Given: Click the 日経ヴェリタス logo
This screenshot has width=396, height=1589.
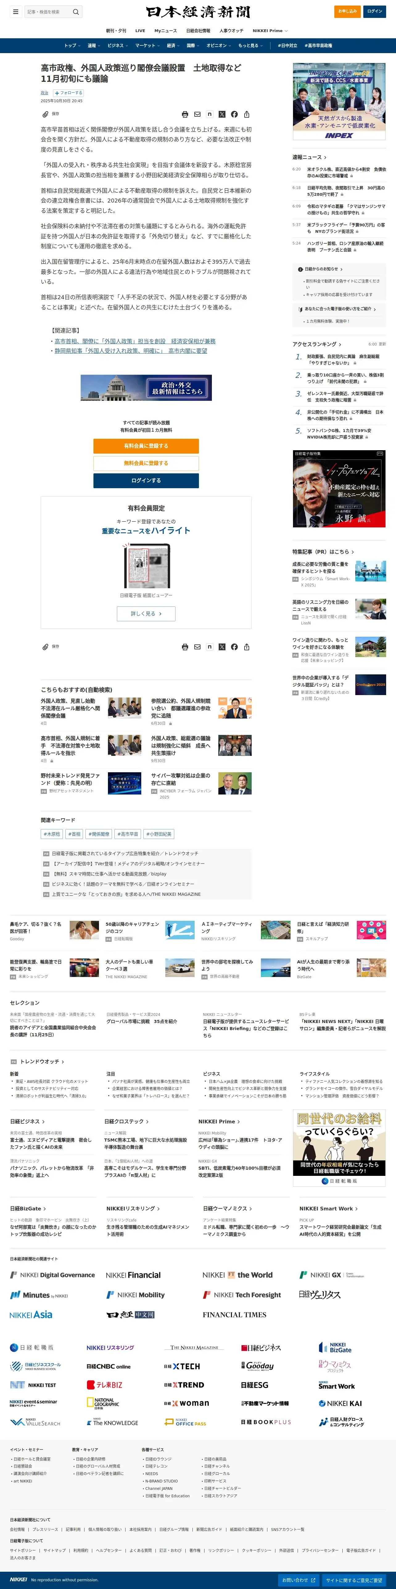Looking at the screenshot, I should (x=319, y=1295).
